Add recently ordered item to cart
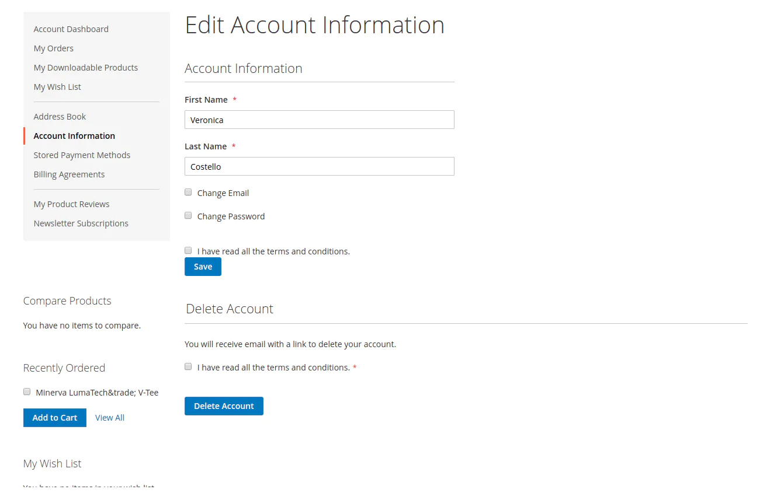Viewport: 760px width, 493px height. tap(54, 417)
